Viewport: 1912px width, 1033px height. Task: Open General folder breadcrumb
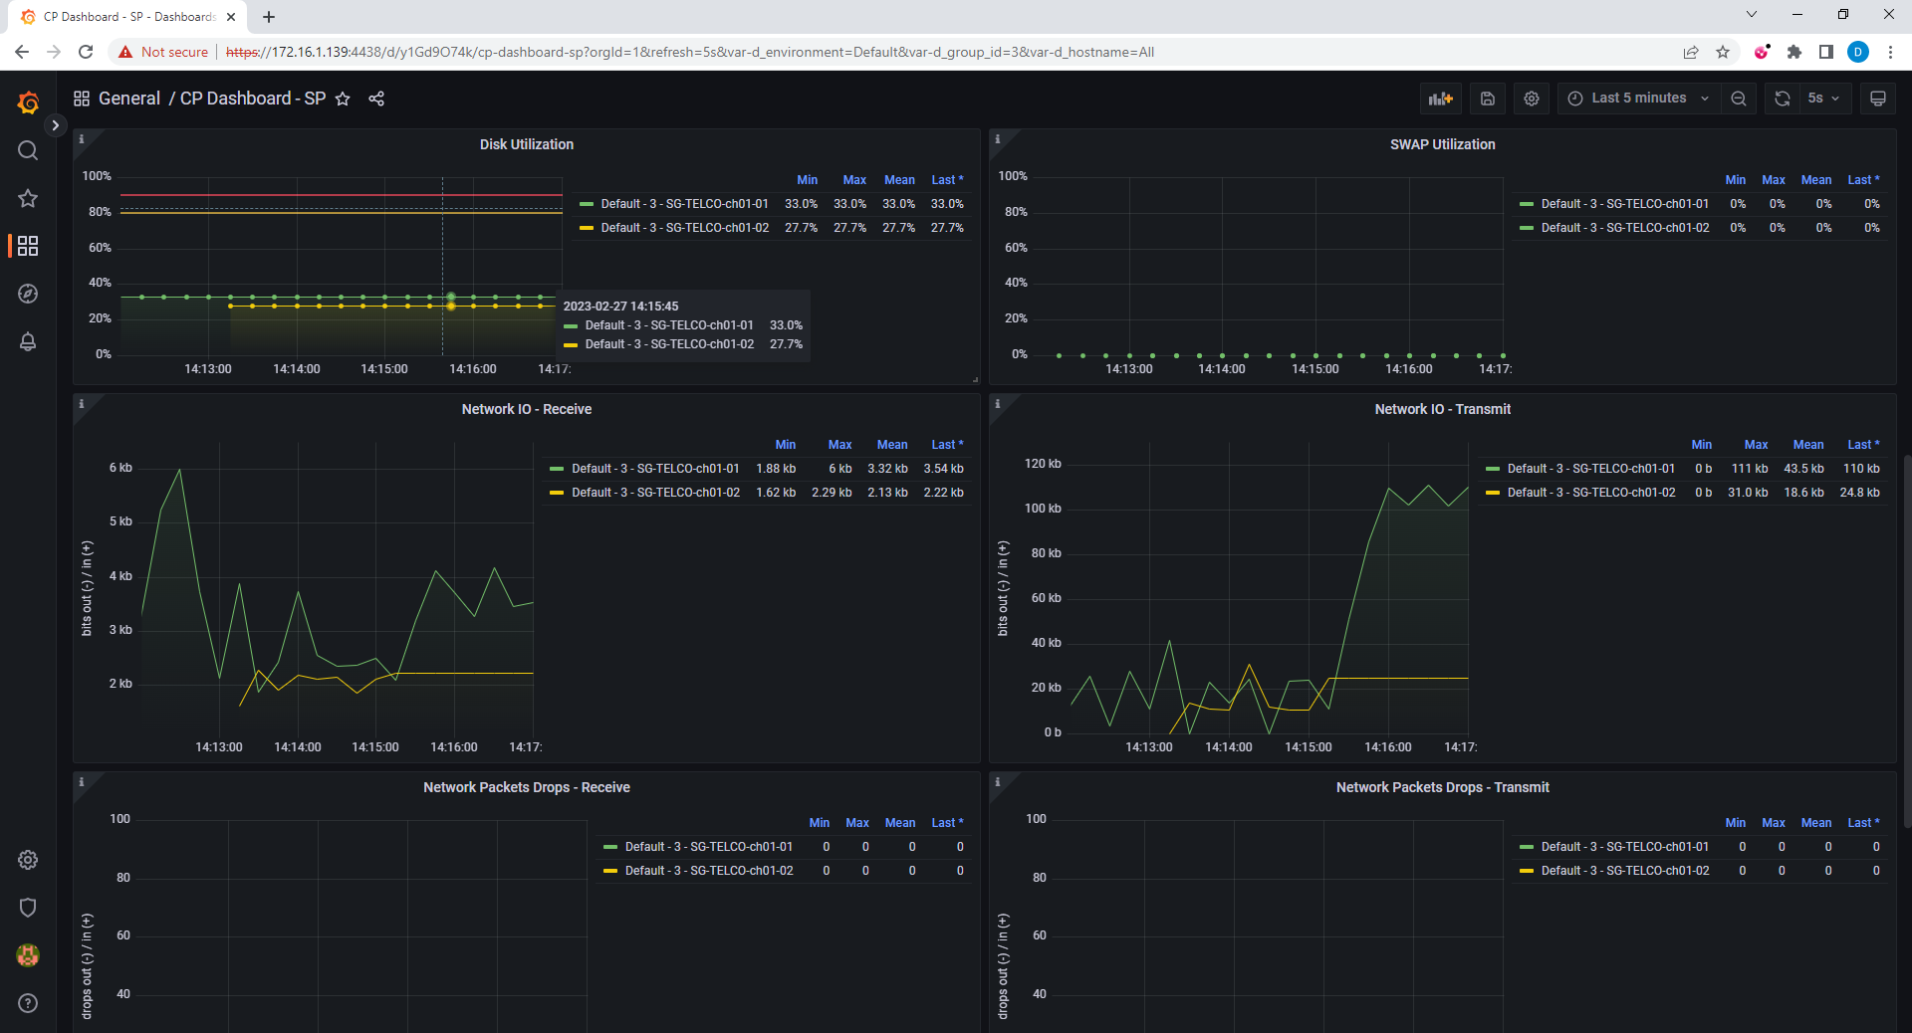point(129,99)
